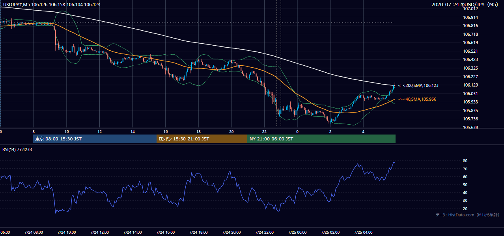Click the hour 12 tick under price chart
Image resolution: width=504 pixels, height=236 pixels.
tap(99, 131)
